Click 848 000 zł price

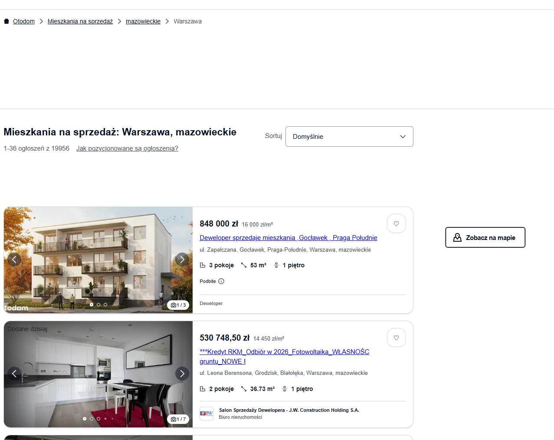tap(219, 223)
